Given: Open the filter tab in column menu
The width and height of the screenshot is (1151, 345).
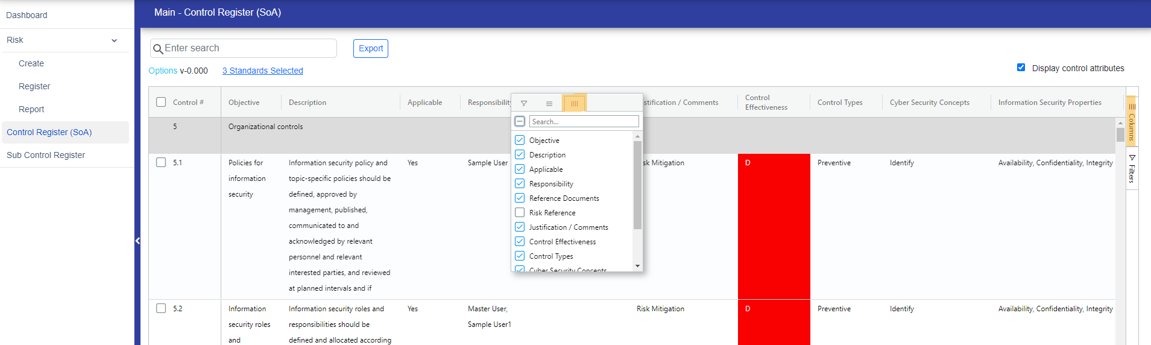Looking at the screenshot, I should [524, 103].
